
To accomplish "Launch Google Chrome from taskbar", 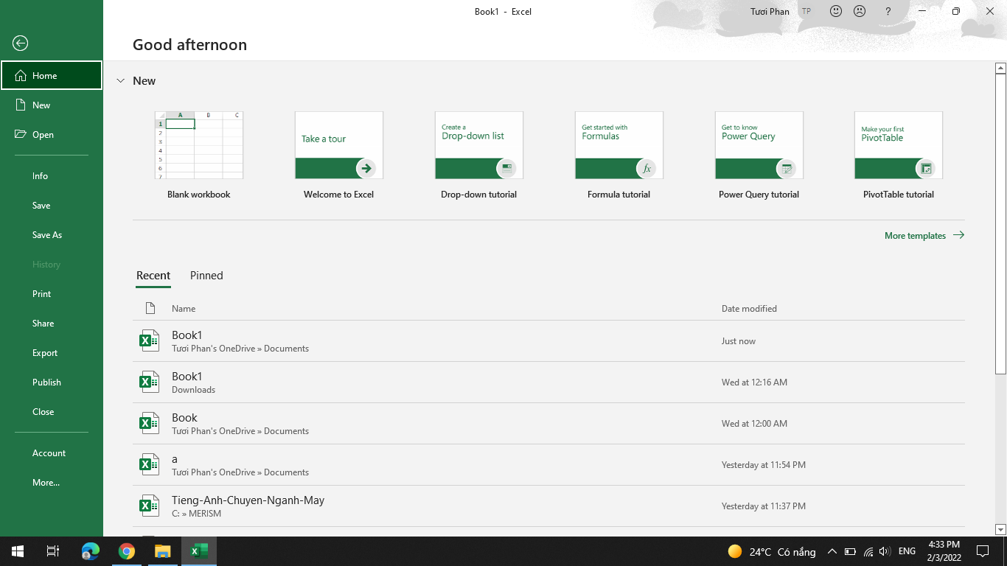I will click(127, 551).
